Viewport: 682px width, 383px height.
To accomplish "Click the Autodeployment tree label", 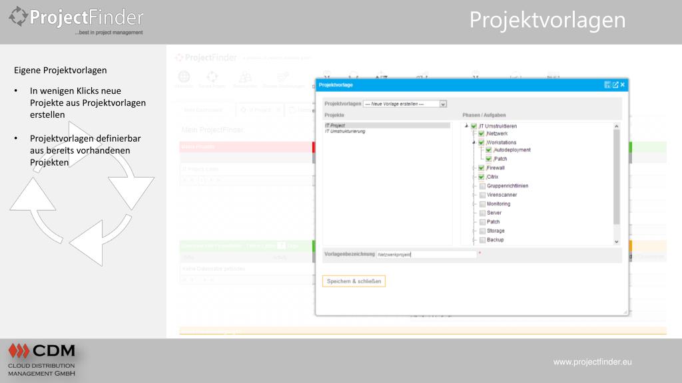I will point(512,150).
